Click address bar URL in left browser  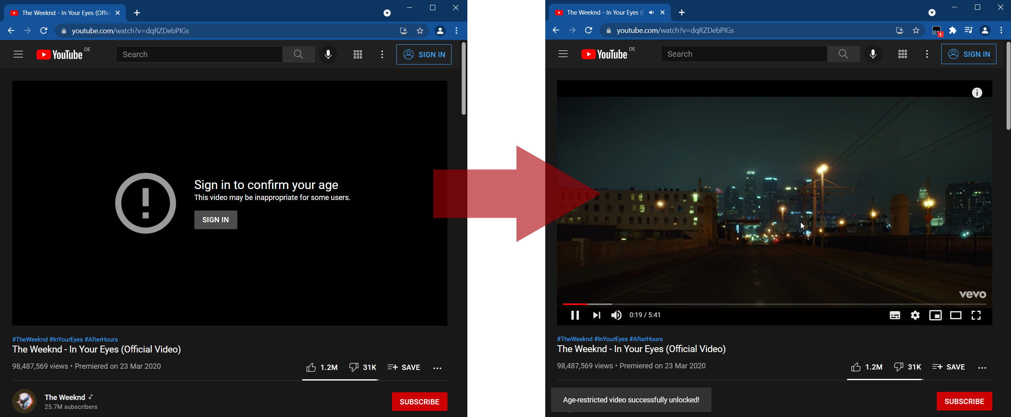[x=130, y=31]
